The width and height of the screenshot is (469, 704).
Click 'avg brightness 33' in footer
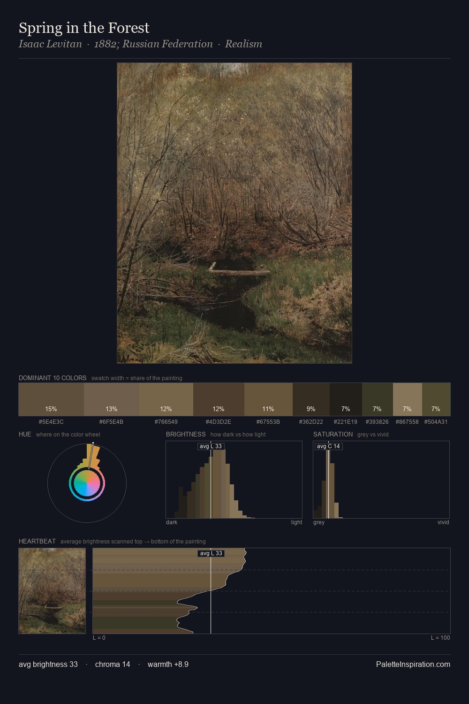(x=48, y=665)
